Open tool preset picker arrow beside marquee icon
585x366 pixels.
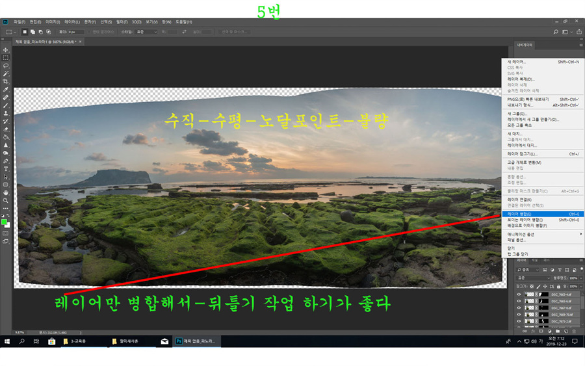(15, 33)
